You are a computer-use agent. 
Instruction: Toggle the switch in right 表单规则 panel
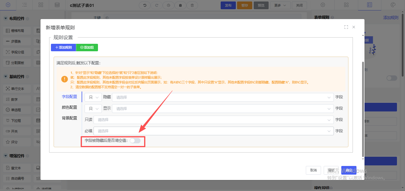pyautogui.click(x=392, y=78)
